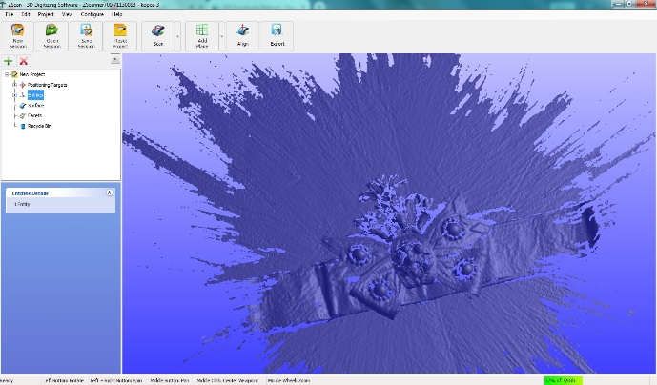Collapse the Entities Details panel
Image resolution: width=657 pixels, height=385 pixels.
[109, 192]
